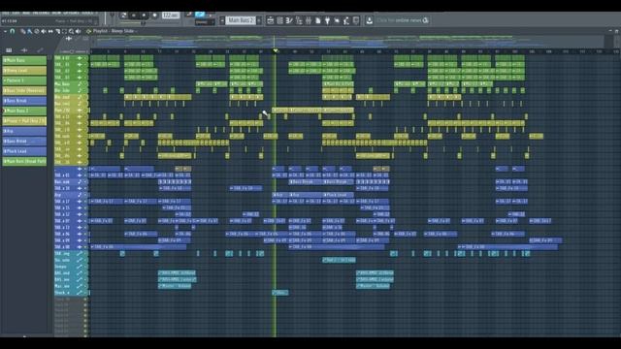Open the playlist options menu arrow
This screenshot has width=621, height=349.
coord(5,31)
